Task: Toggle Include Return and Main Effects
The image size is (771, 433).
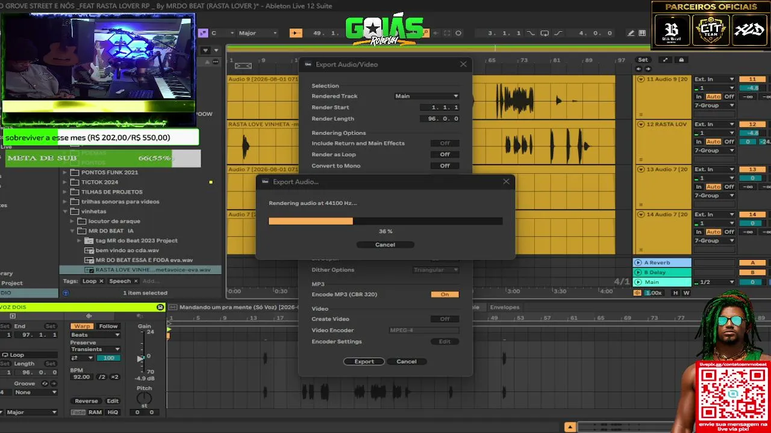Action: (x=445, y=143)
